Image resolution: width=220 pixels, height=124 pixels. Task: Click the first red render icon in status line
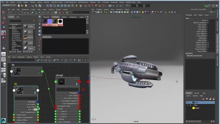point(85,6)
